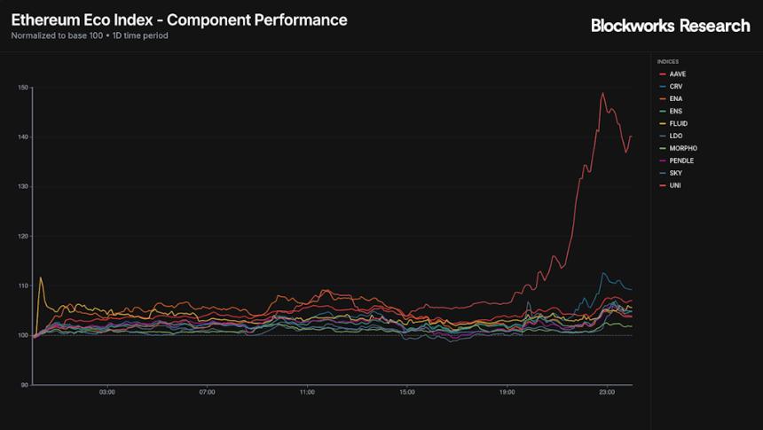The image size is (763, 430).
Task: Click the 100 baseline y-axis label
Action: pos(23,335)
